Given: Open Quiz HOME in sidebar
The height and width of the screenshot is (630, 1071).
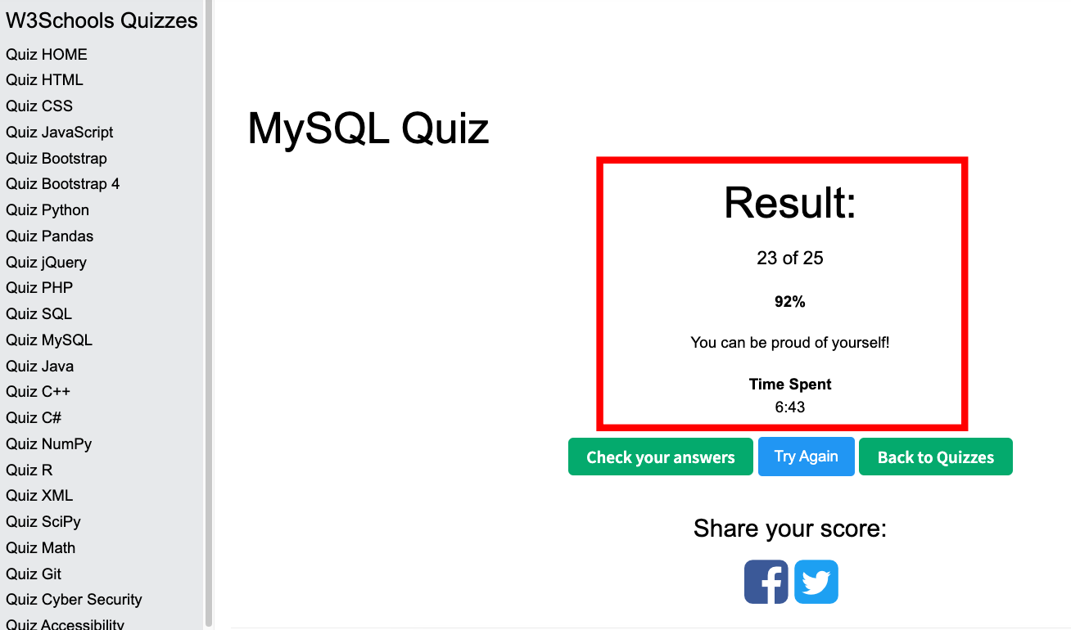Looking at the screenshot, I should (x=47, y=54).
